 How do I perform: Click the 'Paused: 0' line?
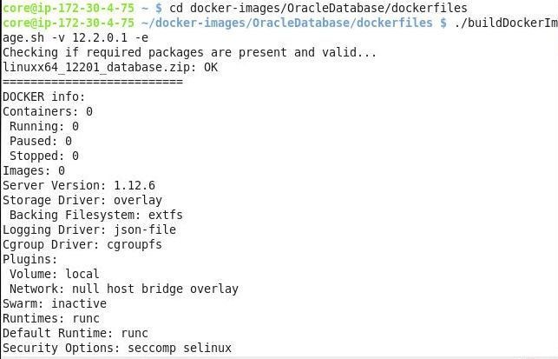pyautogui.click(x=41, y=141)
